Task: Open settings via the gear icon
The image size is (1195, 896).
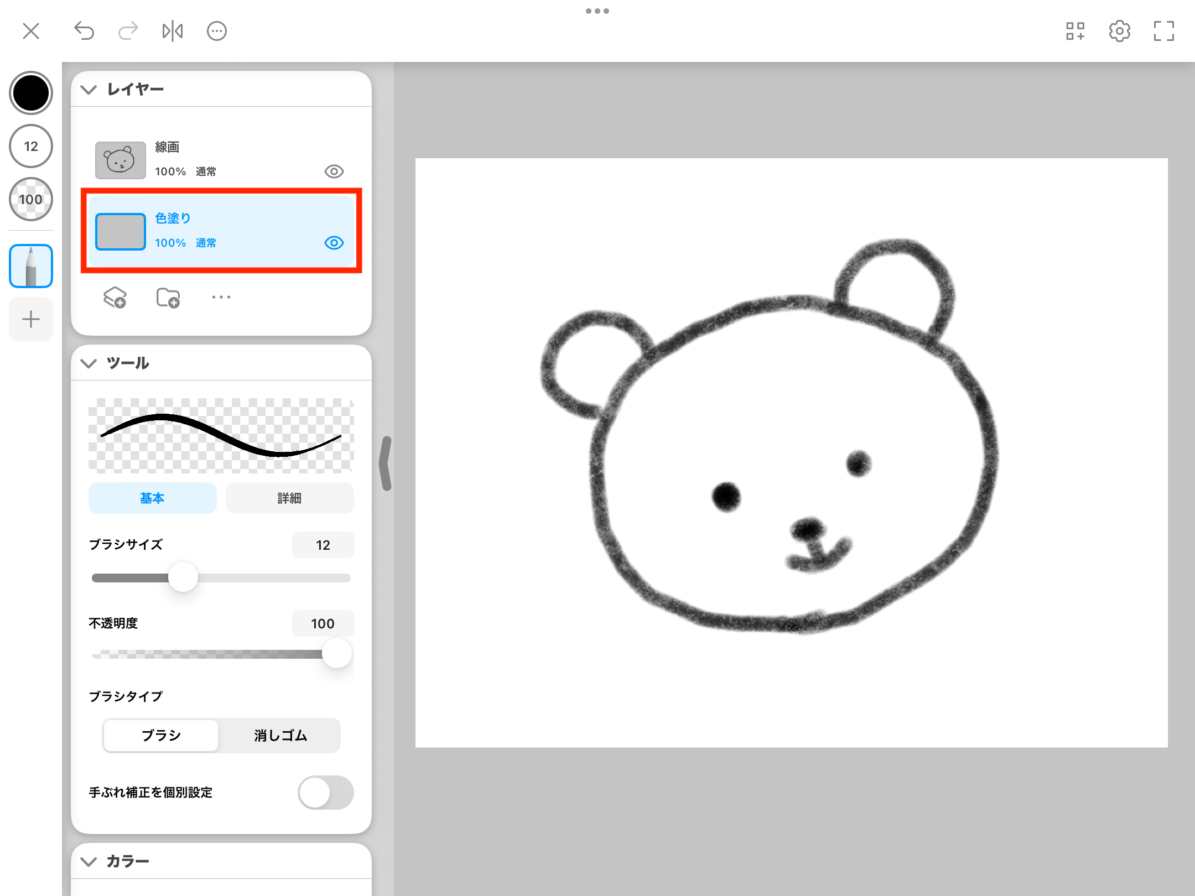Action: [1120, 31]
